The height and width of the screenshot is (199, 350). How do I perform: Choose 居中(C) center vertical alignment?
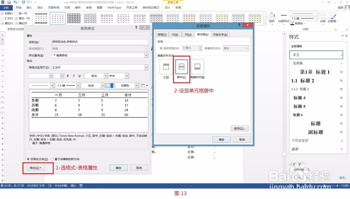click(181, 67)
